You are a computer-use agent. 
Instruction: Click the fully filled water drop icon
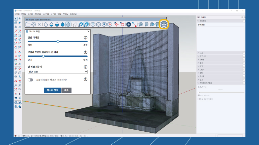click(62, 25)
